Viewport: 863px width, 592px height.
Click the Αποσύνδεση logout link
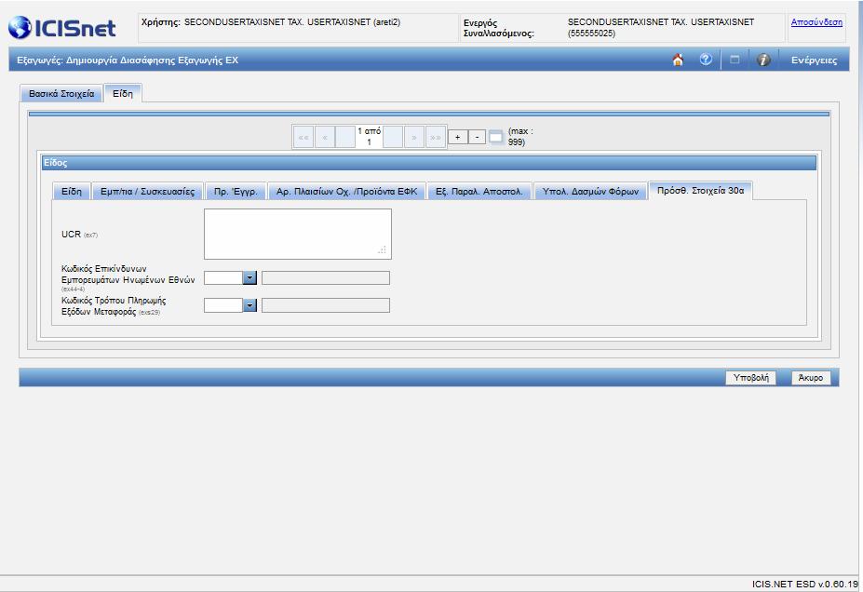point(816,22)
